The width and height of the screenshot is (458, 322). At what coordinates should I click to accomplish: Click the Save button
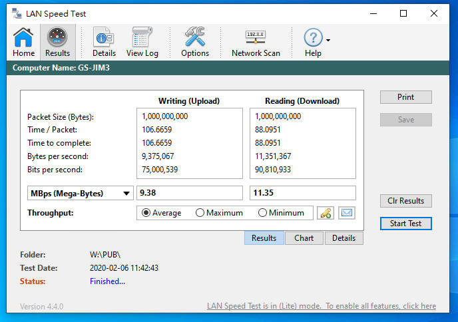[405, 119]
